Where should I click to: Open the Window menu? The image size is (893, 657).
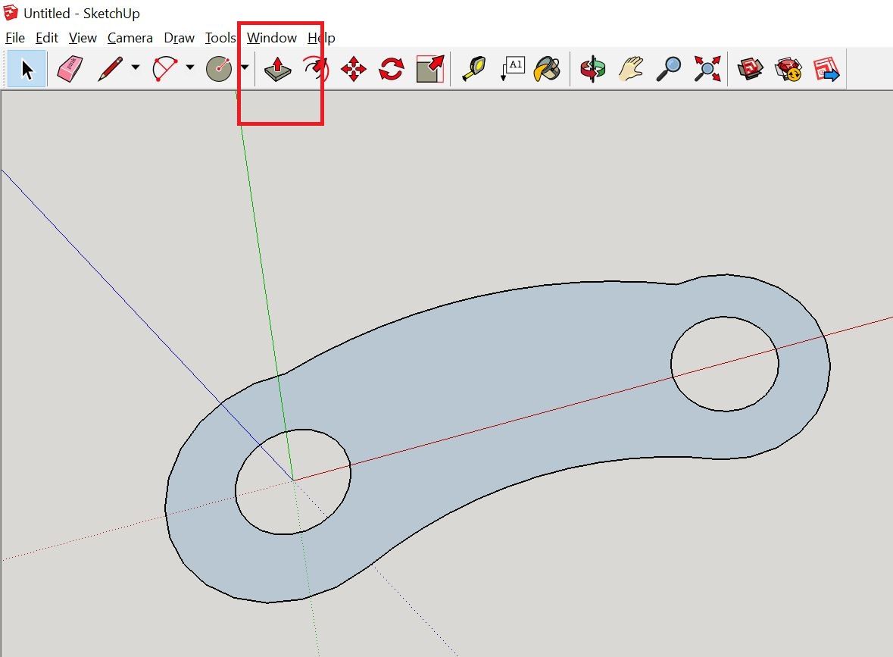(271, 37)
